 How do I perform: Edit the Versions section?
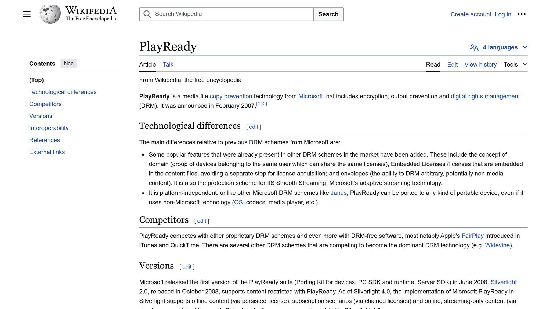click(187, 267)
